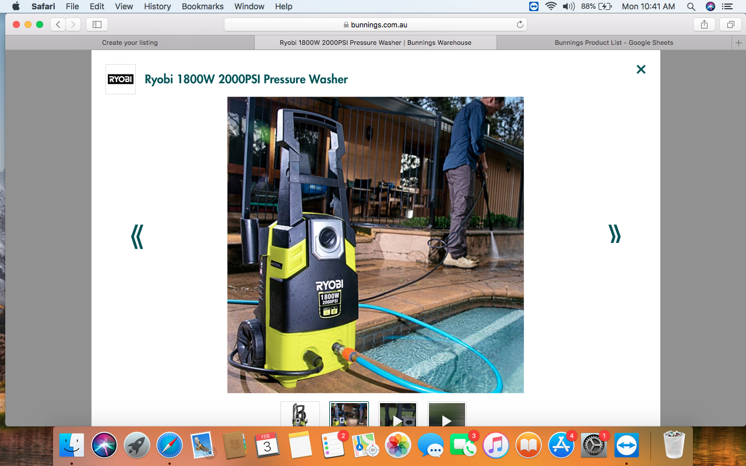Image resolution: width=746 pixels, height=466 pixels.
Task: Open FaceTime from the Dock
Action: pyautogui.click(x=463, y=446)
